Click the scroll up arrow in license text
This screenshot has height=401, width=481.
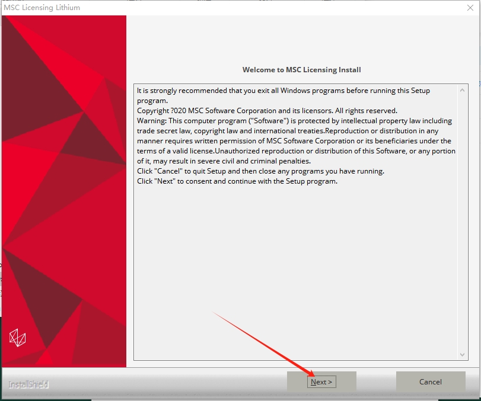point(462,90)
